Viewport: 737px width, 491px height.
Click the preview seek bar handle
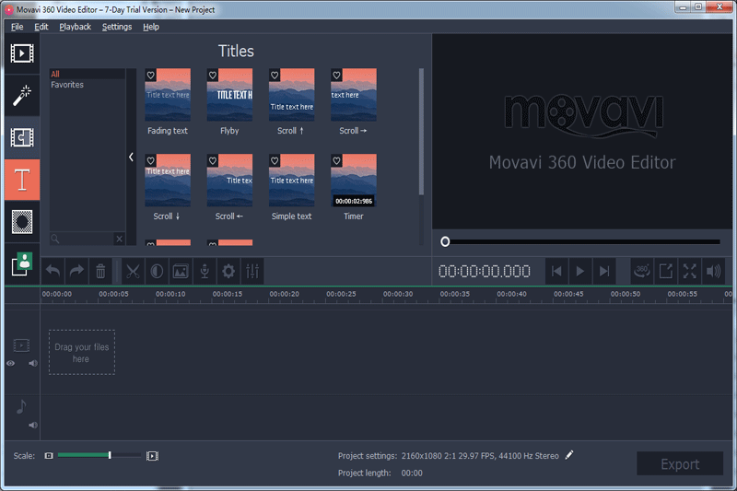[x=445, y=241]
